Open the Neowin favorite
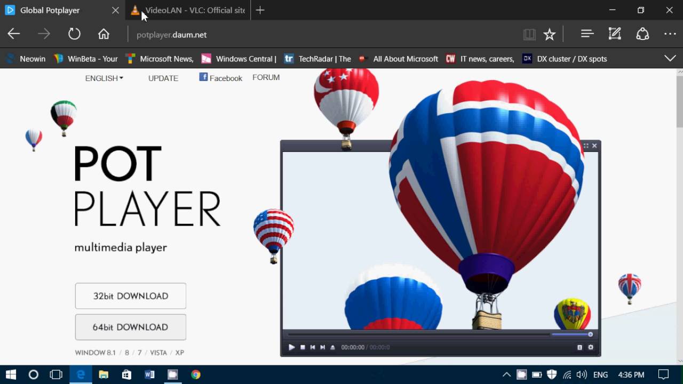Screen dimensions: 683x384 click(x=26, y=59)
